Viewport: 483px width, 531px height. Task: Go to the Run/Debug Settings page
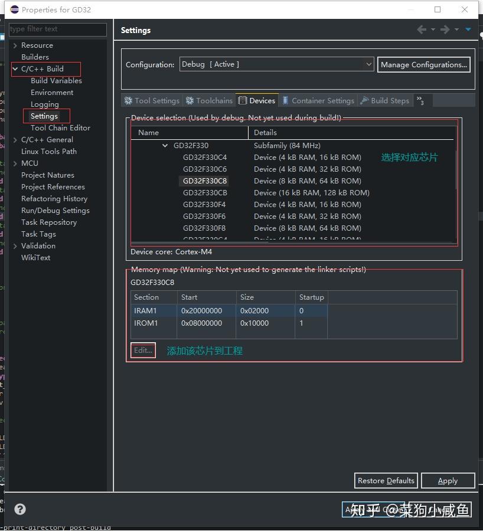[56, 210]
